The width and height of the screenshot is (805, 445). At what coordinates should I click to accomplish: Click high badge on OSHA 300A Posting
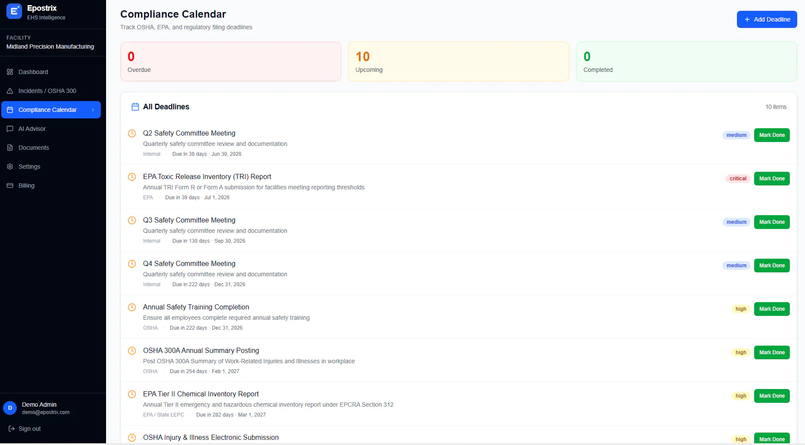[x=741, y=352]
